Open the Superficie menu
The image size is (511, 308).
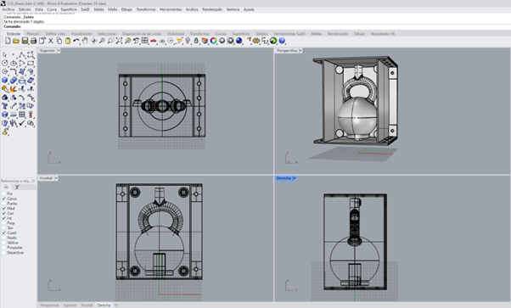[x=69, y=9]
